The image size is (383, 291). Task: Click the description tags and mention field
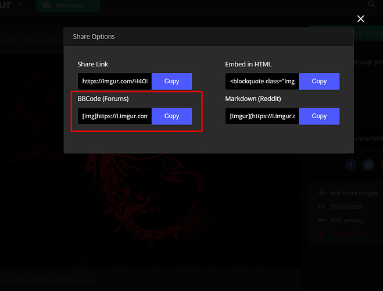pos(150,281)
